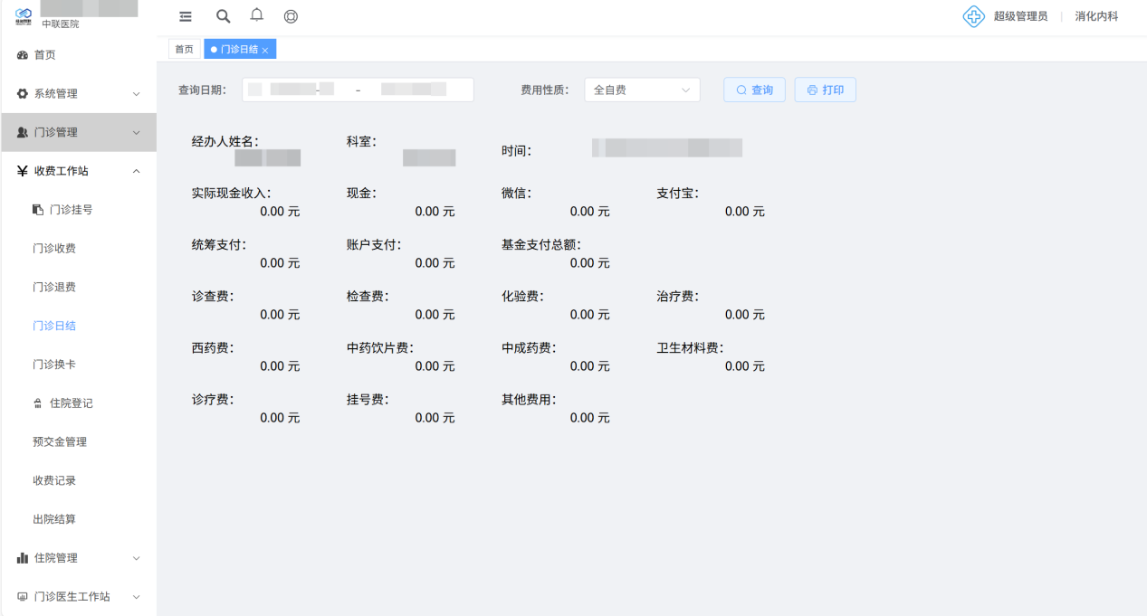This screenshot has height=616, width=1147.
Task: Open 门诊换卡 in the sidebar
Action: [54, 365]
